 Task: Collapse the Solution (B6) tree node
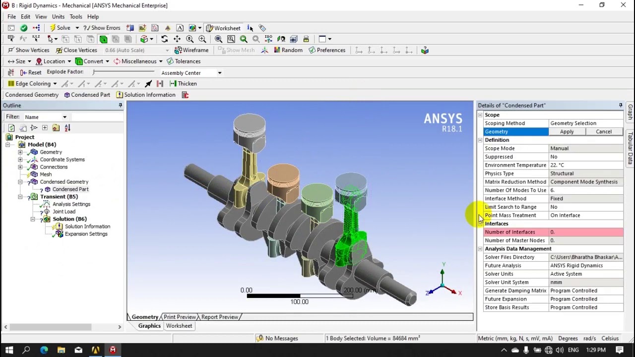(33, 219)
